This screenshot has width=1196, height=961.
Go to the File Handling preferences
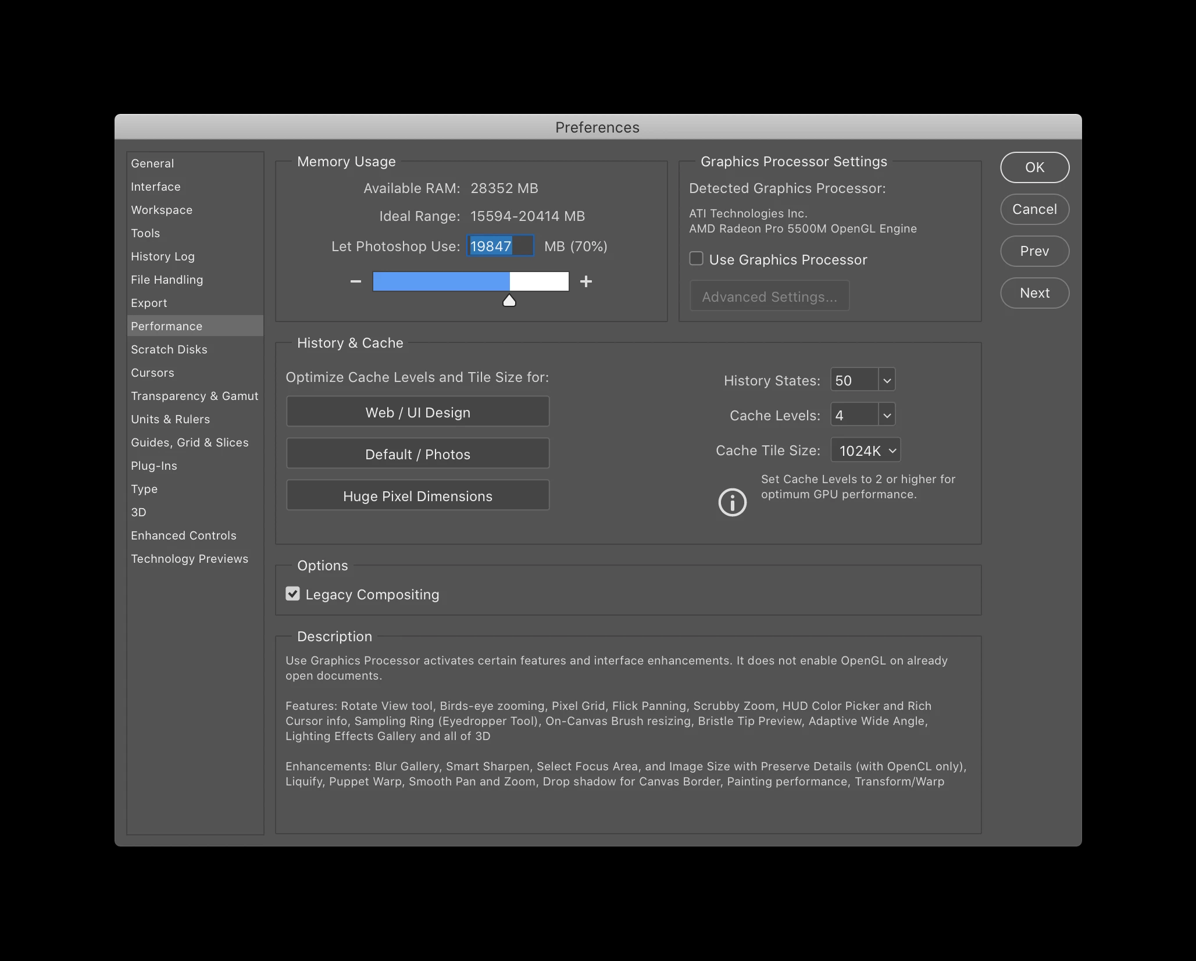[x=167, y=280]
